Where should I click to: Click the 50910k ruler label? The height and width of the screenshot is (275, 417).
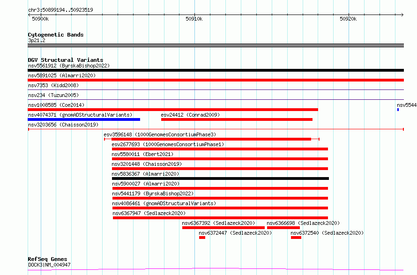click(194, 19)
